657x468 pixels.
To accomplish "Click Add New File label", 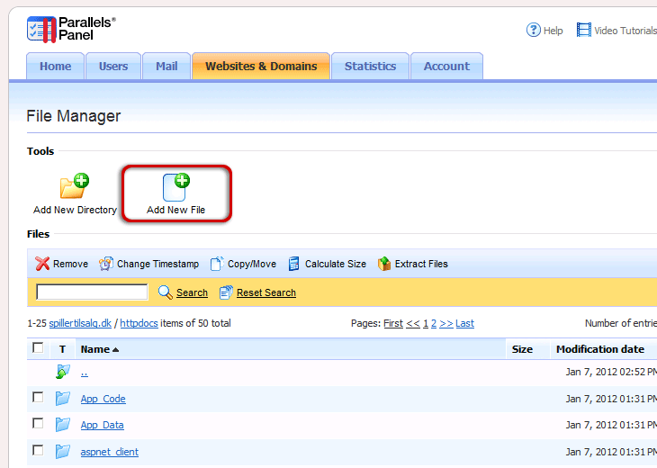I will tap(176, 210).
